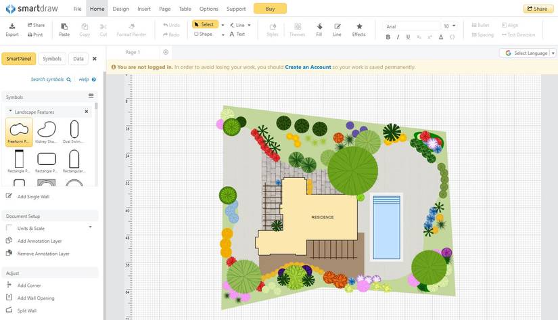This screenshot has width=558, height=320.
Task: Toggle italic text formatting
Action: coord(398,37)
